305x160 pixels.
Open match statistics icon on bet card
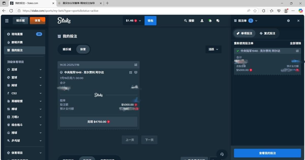[131, 72]
